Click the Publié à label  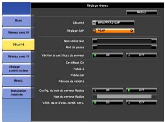click(79, 69)
